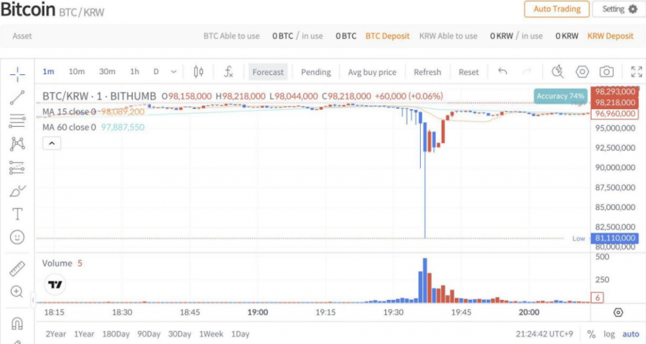The image size is (646, 344).
Task: Toggle log scale mode
Action: click(609, 334)
